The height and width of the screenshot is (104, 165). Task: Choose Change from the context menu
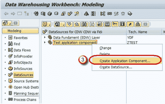click(105, 48)
